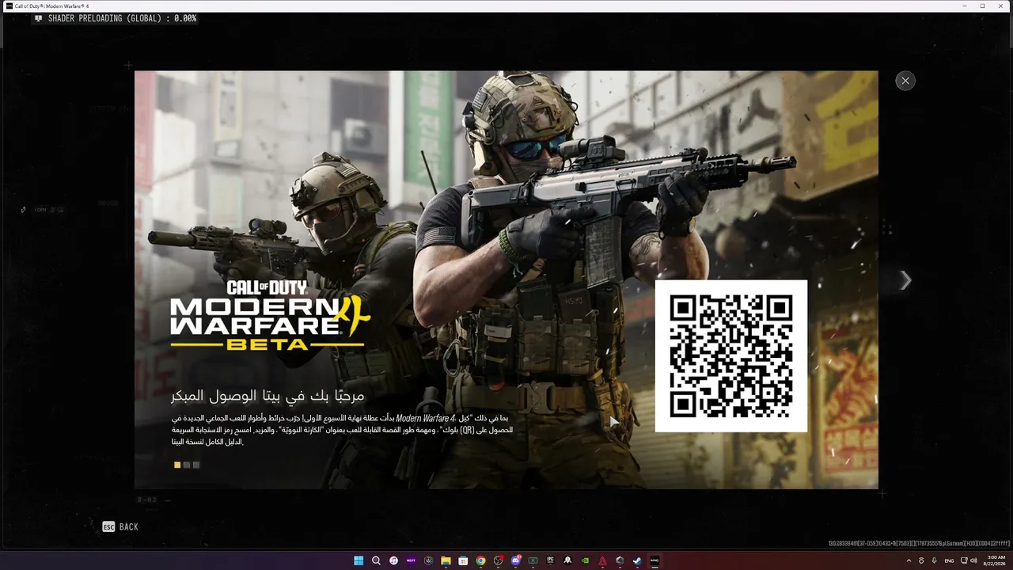Screen dimensions: 1013x570
Task: Open Epic Games Launcher from taskbar
Action: click(550, 560)
